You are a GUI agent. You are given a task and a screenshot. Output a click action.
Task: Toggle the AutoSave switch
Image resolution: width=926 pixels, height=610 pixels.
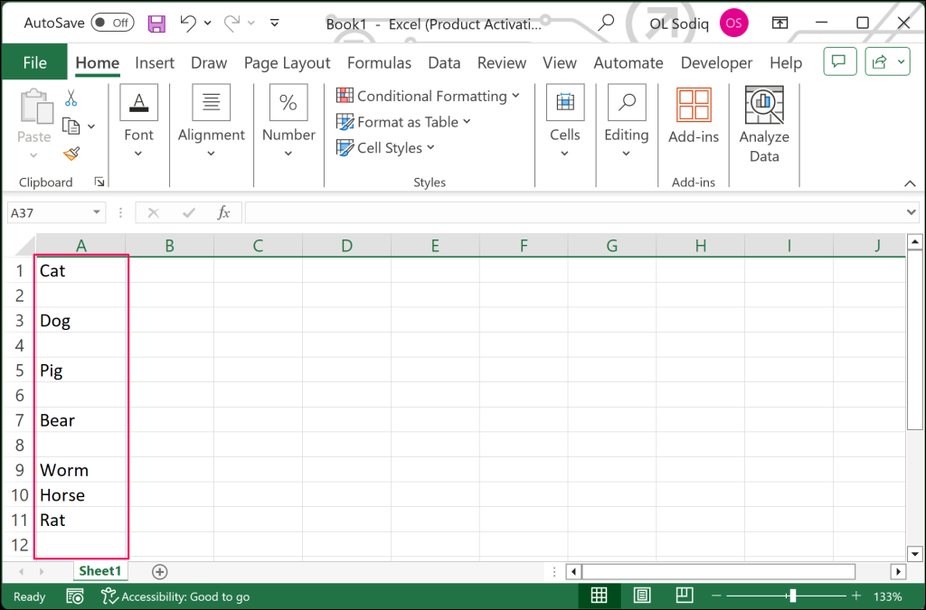coord(112,23)
